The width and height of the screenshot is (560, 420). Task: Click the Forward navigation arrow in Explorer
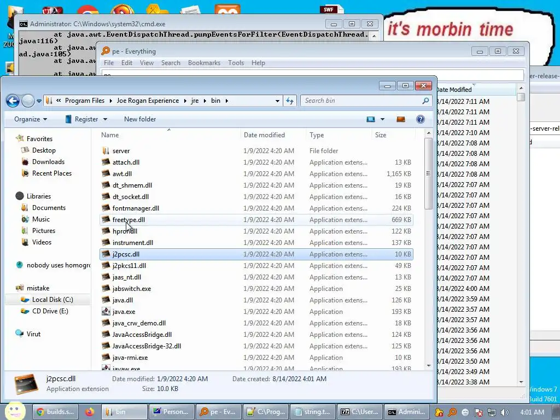click(x=28, y=101)
